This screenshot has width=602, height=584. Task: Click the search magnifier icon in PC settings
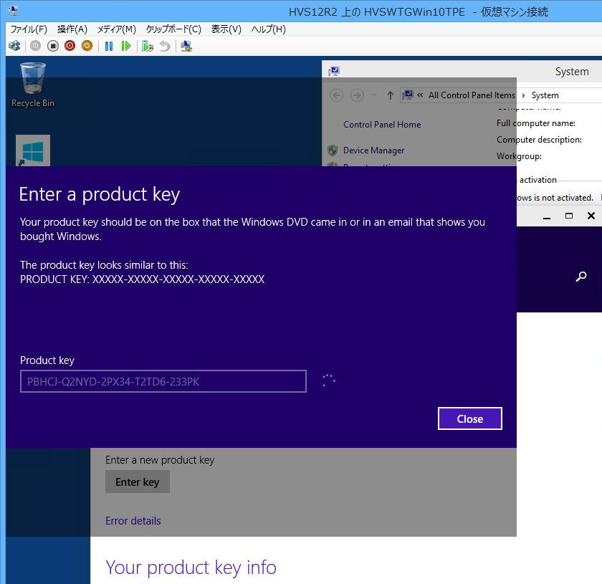[581, 276]
